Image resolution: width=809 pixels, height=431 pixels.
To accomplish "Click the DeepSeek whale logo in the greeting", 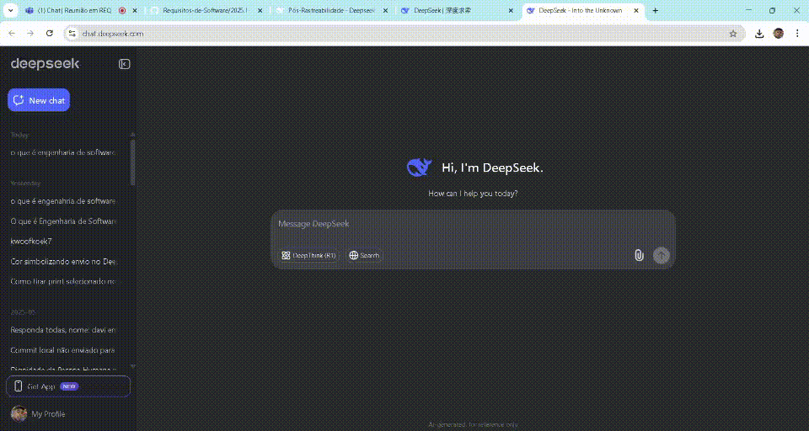I will click(419, 168).
